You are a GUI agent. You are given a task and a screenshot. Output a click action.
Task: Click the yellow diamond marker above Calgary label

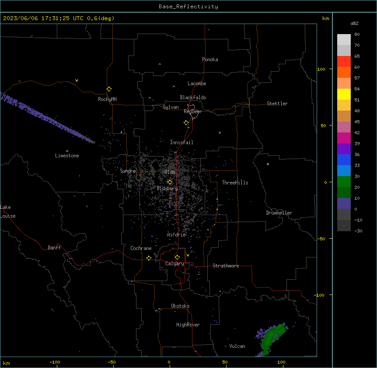(x=177, y=257)
